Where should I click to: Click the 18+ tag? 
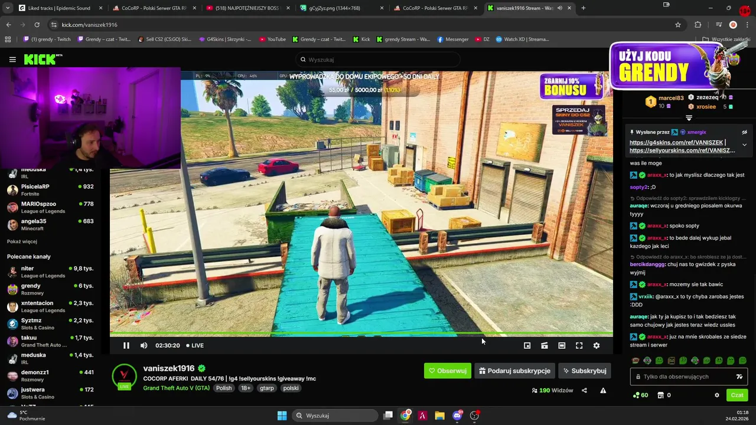coord(246,388)
